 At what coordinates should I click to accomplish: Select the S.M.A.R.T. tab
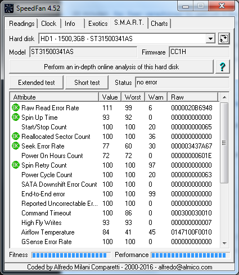click(x=129, y=22)
